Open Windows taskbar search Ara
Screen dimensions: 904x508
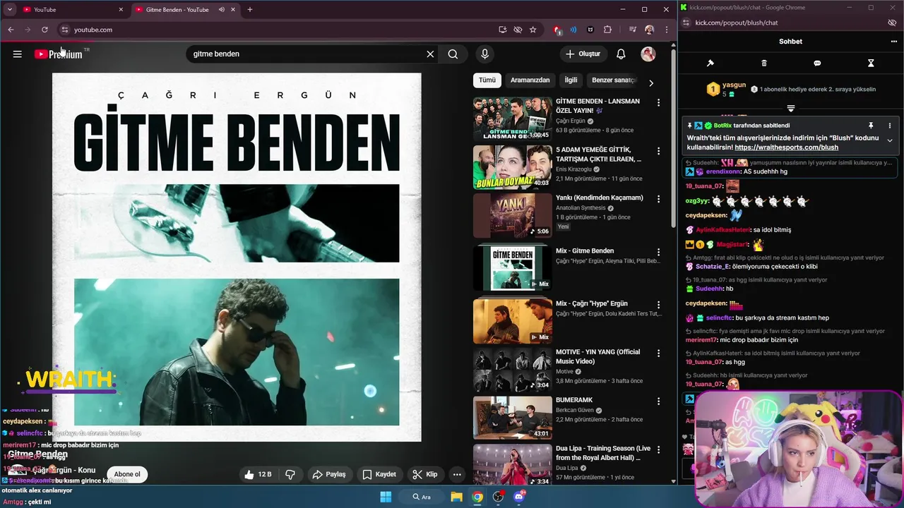pyautogui.click(x=422, y=497)
